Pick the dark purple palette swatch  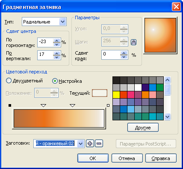(145, 87)
